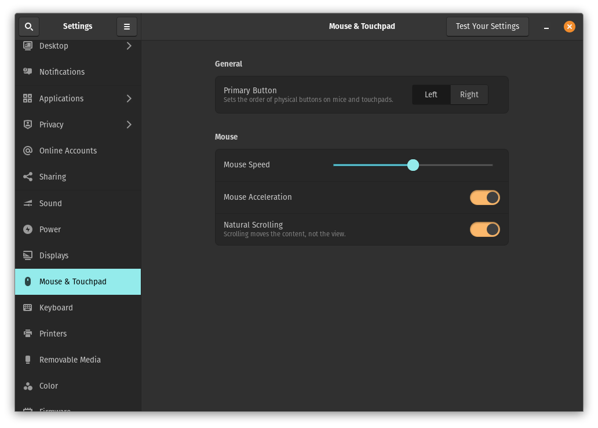Click the Desktop monitor icon
598x428 pixels.
[27, 46]
